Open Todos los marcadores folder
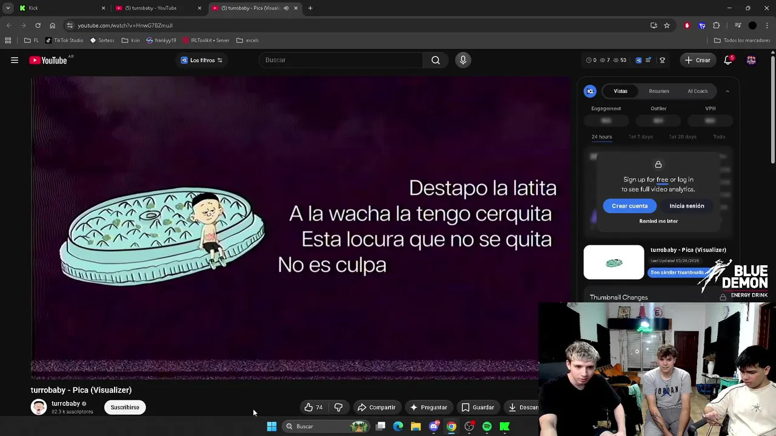 coord(742,41)
